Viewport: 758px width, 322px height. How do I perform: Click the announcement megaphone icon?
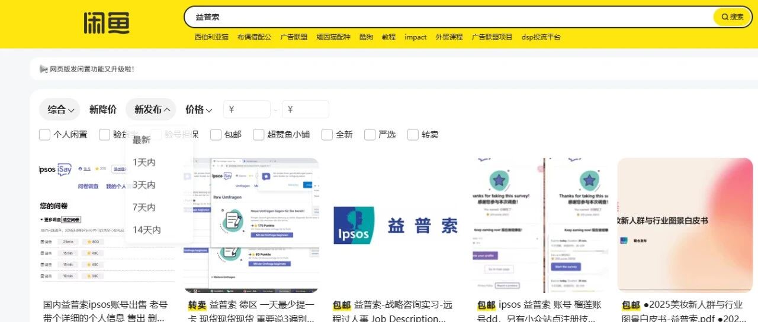point(43,69)
